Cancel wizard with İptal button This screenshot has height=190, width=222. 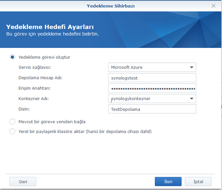(198, 182)
